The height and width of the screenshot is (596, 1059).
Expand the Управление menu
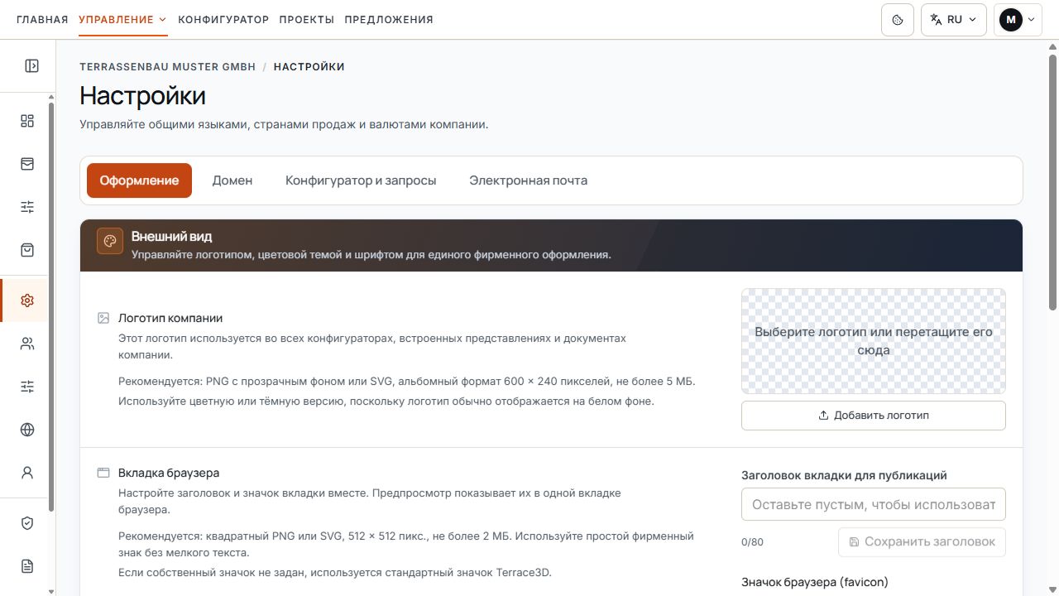pos(123,20)
